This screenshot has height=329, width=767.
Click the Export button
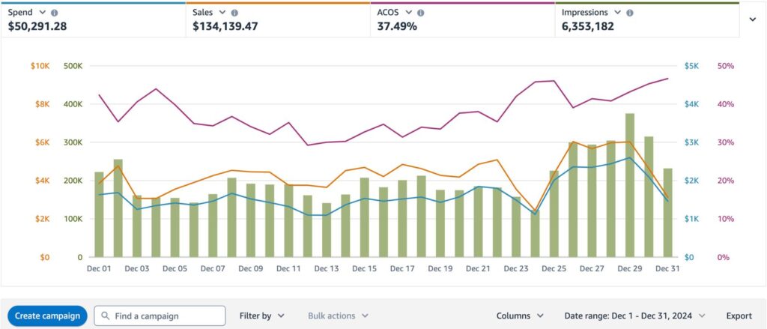(x=739, y=316)
